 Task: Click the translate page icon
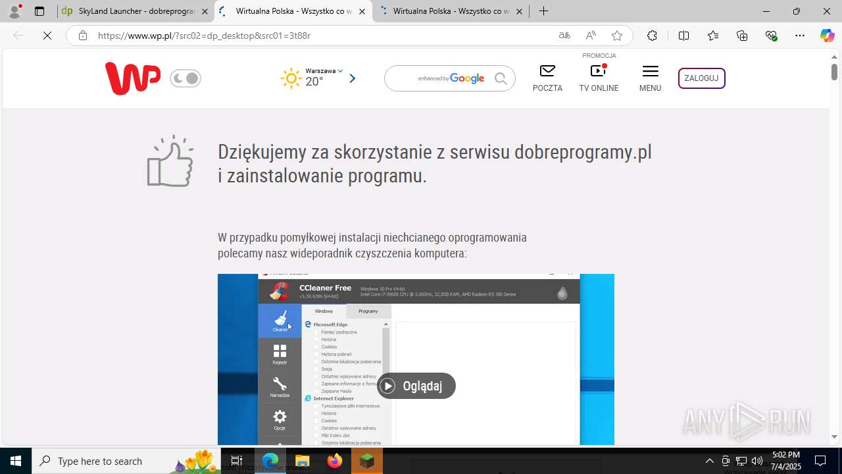(x=564, y=36)
